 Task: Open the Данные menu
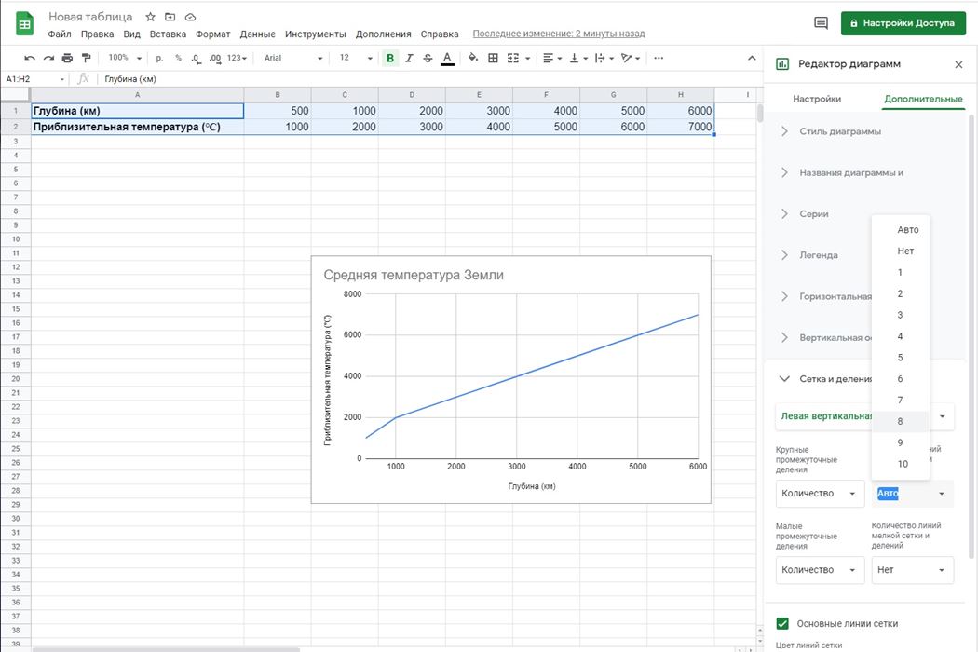pyautogui.click(x=258, y=34)
